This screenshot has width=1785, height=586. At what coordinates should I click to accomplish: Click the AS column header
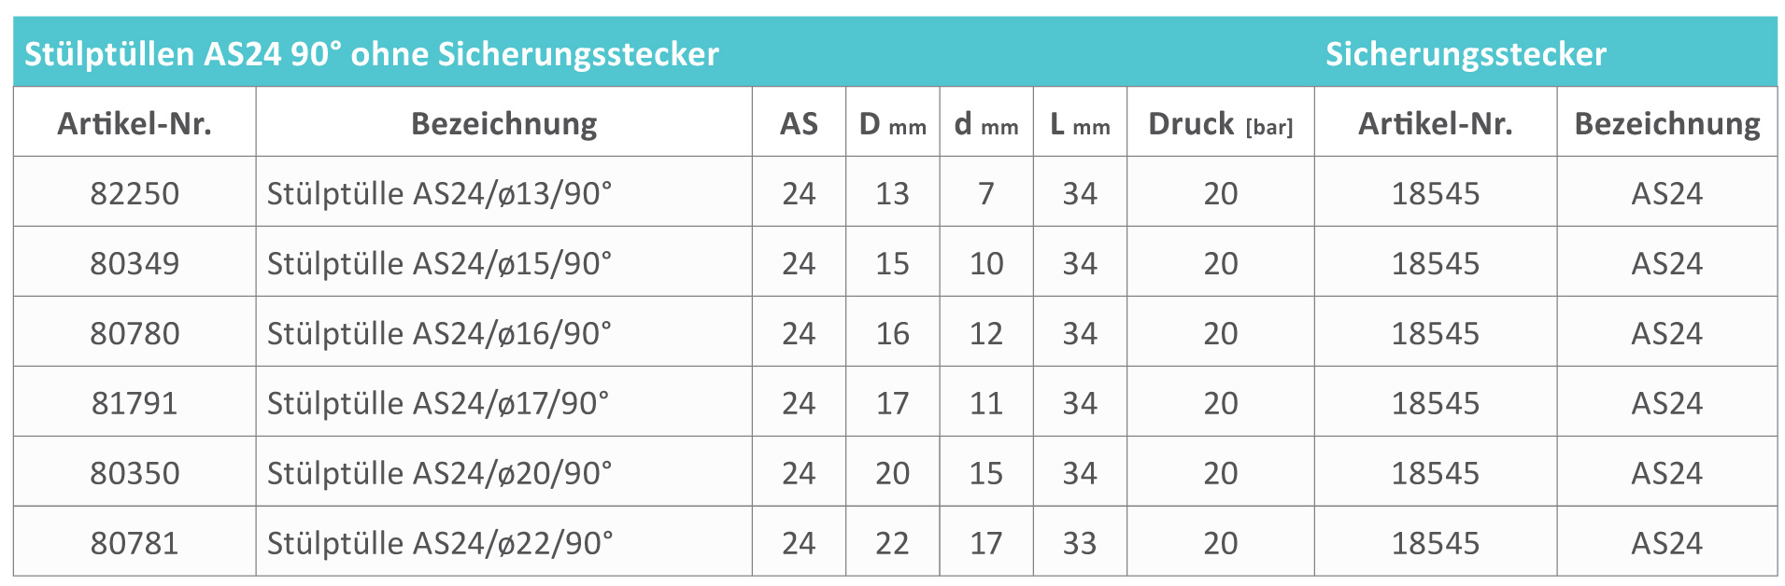(799, 124)
